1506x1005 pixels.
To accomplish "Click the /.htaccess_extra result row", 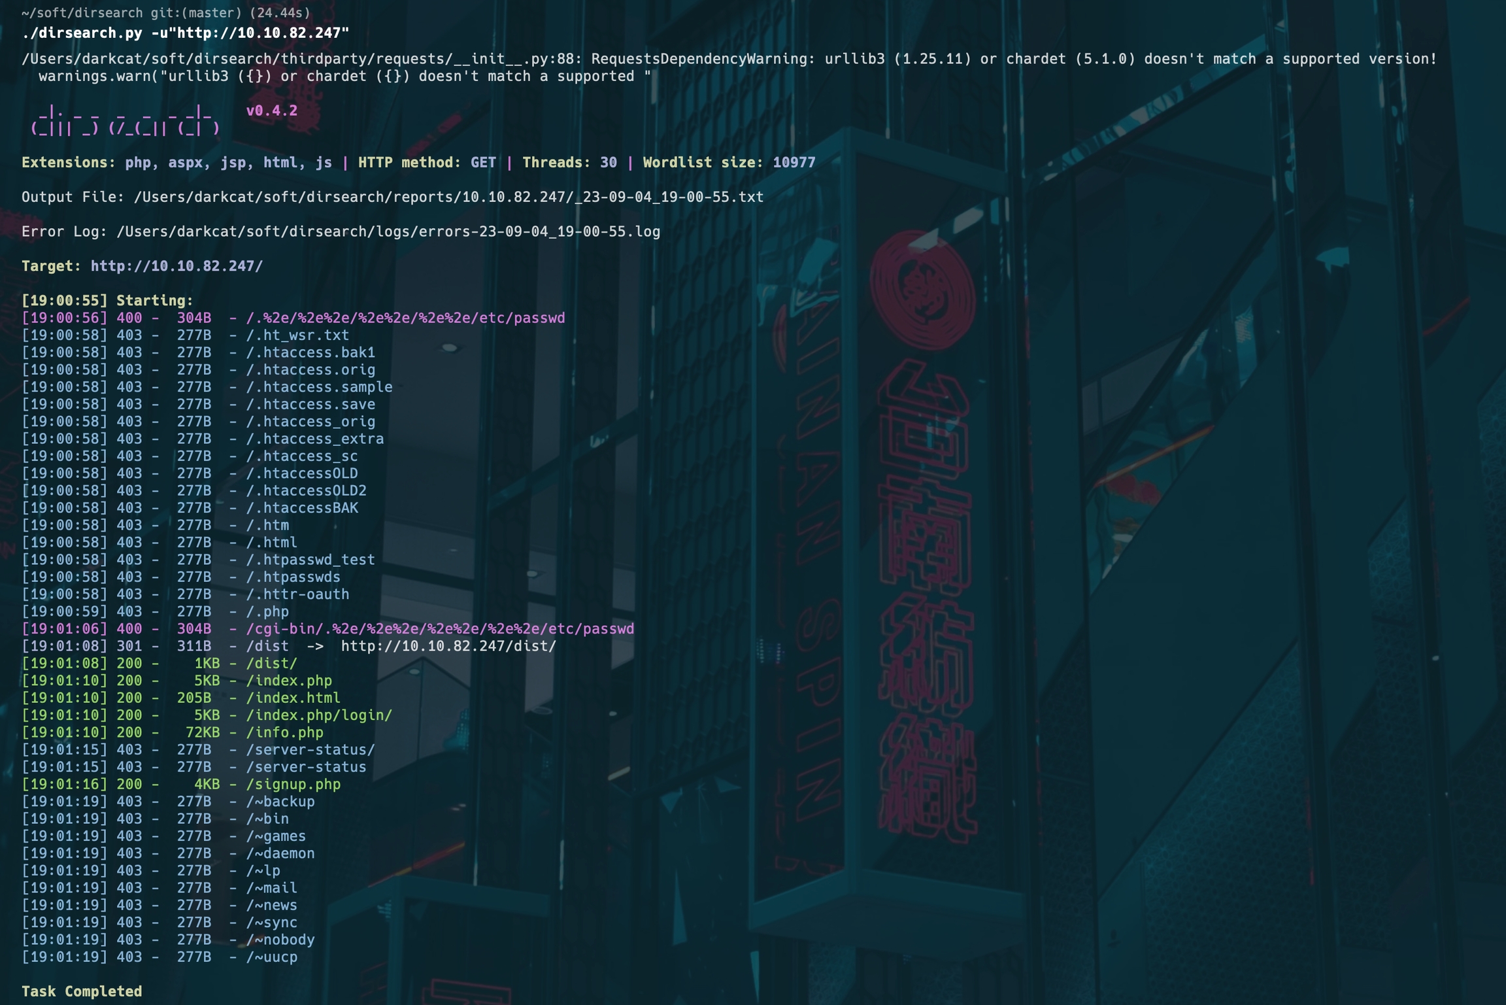I will coord(203,439).
